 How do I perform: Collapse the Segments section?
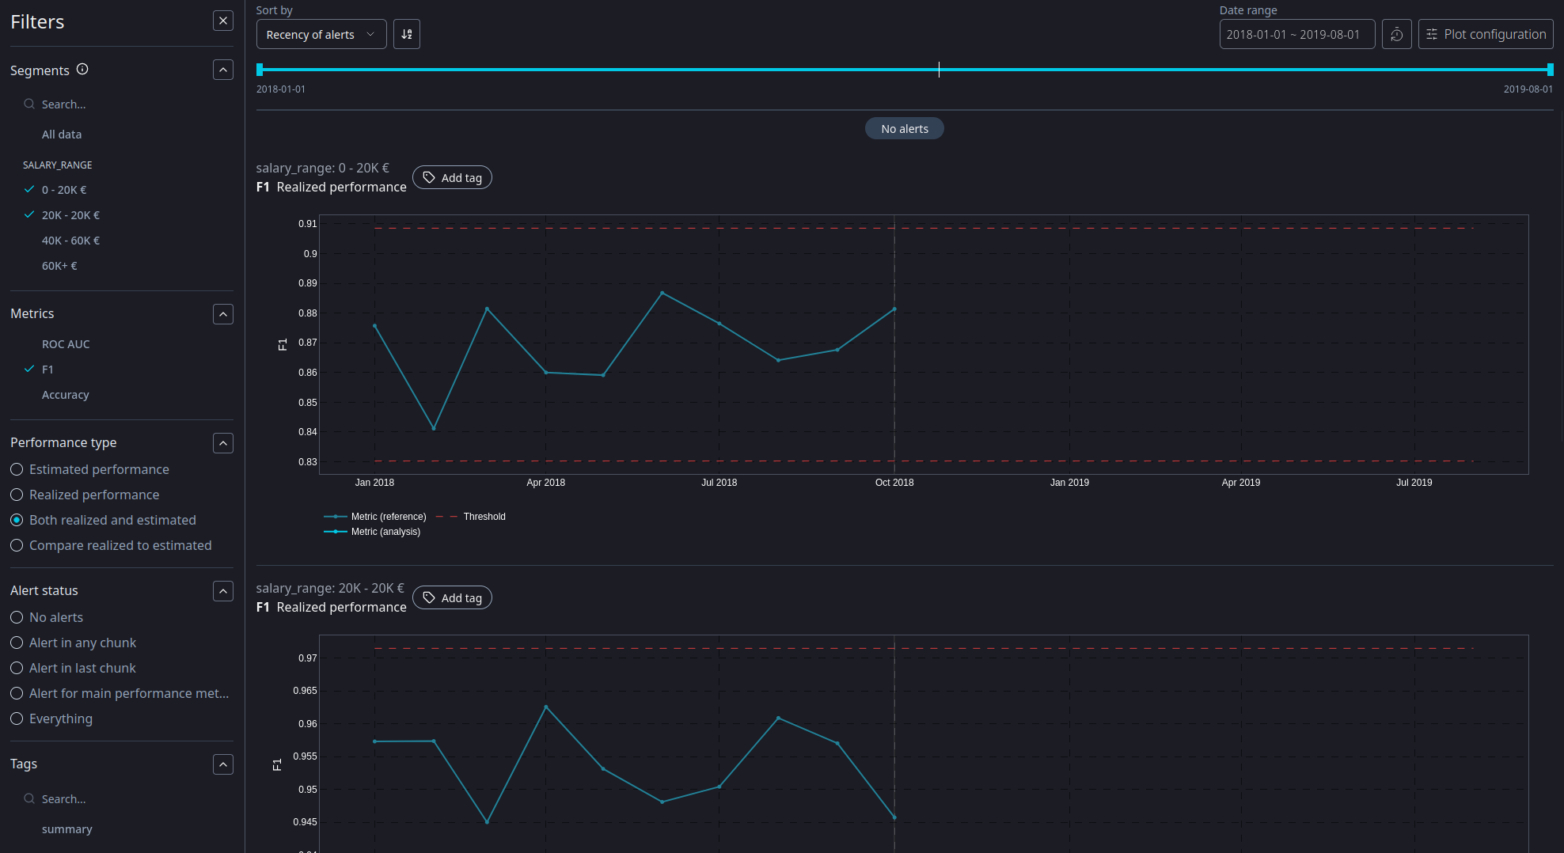(x=223, y=70)
